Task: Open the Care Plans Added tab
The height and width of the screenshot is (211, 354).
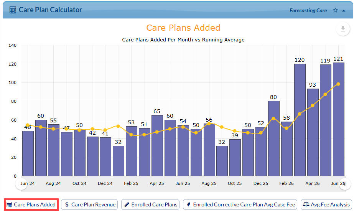Action: (31, 205)
